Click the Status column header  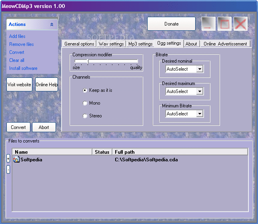pos(102,152)
